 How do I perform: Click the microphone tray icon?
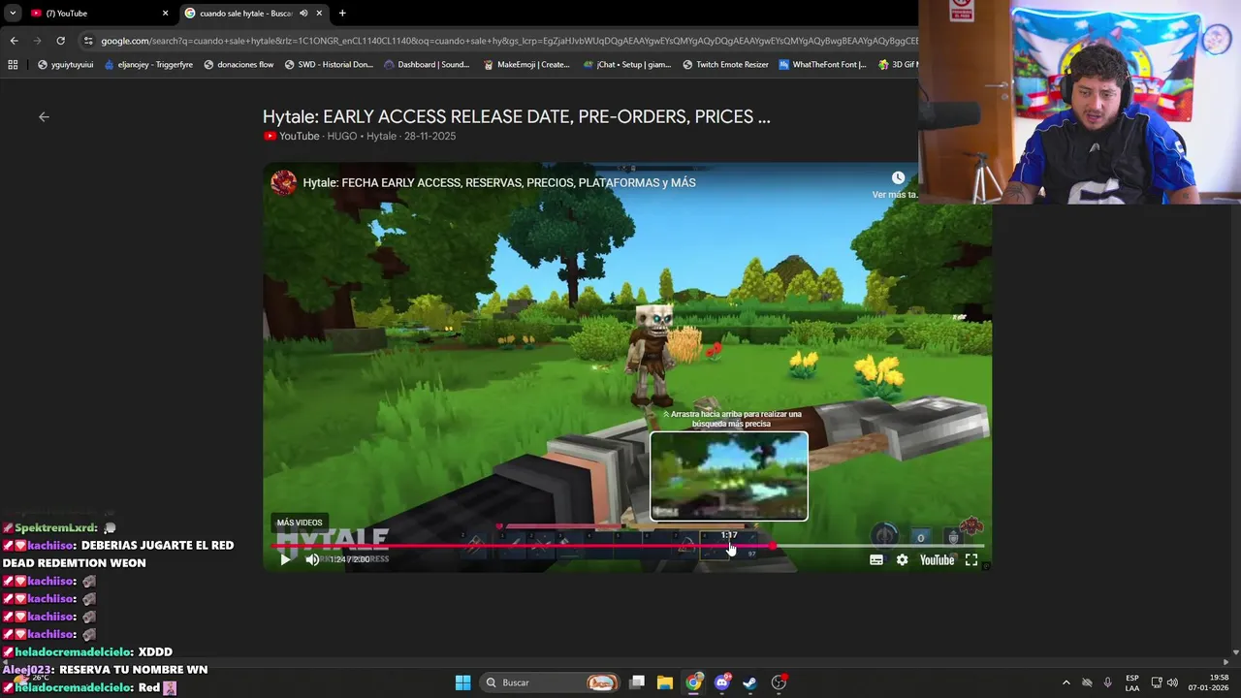click(x=1108, y=682)
